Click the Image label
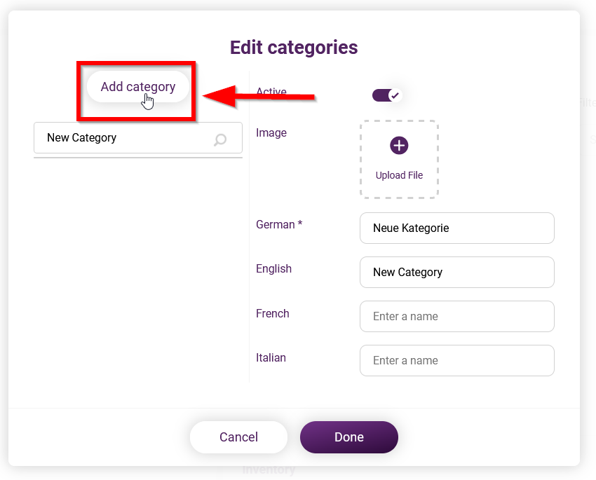 [271, 132]
